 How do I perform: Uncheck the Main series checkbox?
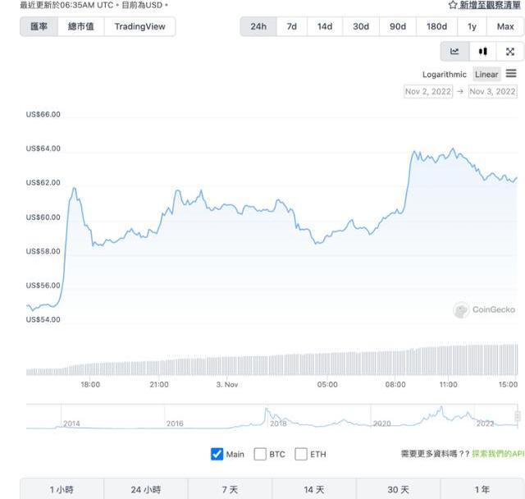217,454
